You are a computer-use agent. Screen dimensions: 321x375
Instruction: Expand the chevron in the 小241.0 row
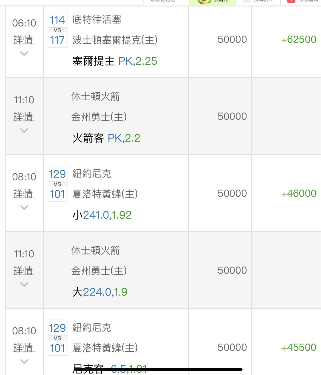[x=24, y=207]
